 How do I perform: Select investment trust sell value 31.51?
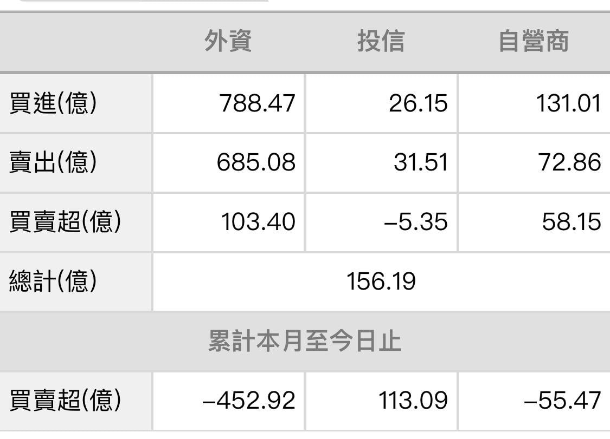coord(421,162)
